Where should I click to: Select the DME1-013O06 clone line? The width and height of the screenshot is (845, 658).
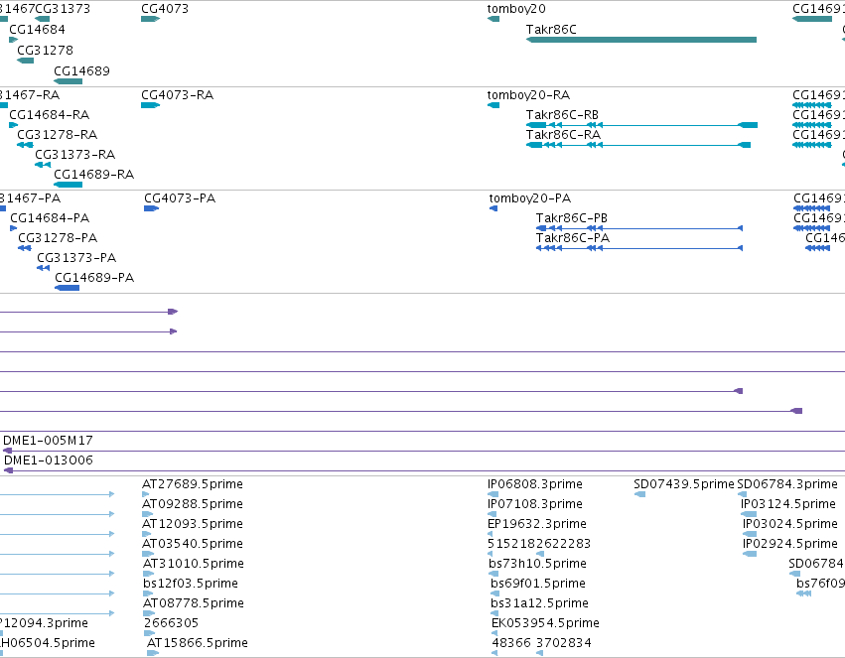coord(424,470)
